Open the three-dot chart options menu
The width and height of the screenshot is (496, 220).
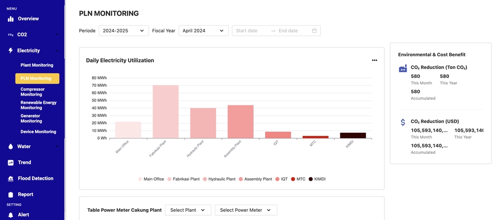click(375, 60)
